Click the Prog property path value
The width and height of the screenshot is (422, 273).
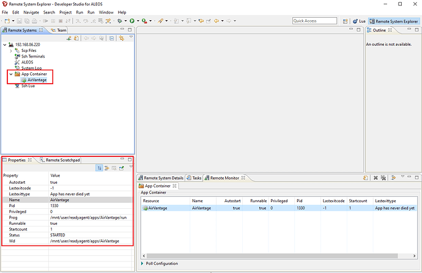(88, 217)
